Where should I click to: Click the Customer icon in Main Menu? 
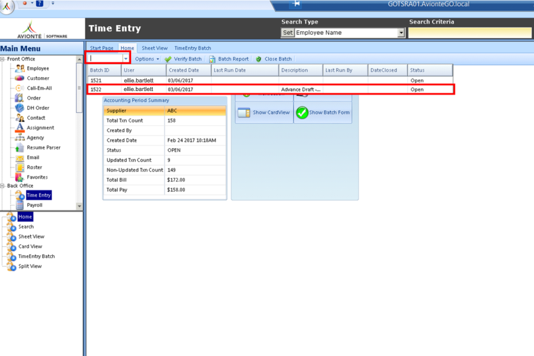pos(19,78)
